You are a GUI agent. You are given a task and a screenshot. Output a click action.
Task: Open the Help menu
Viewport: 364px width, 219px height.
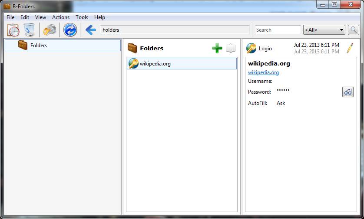pos(99,17)
